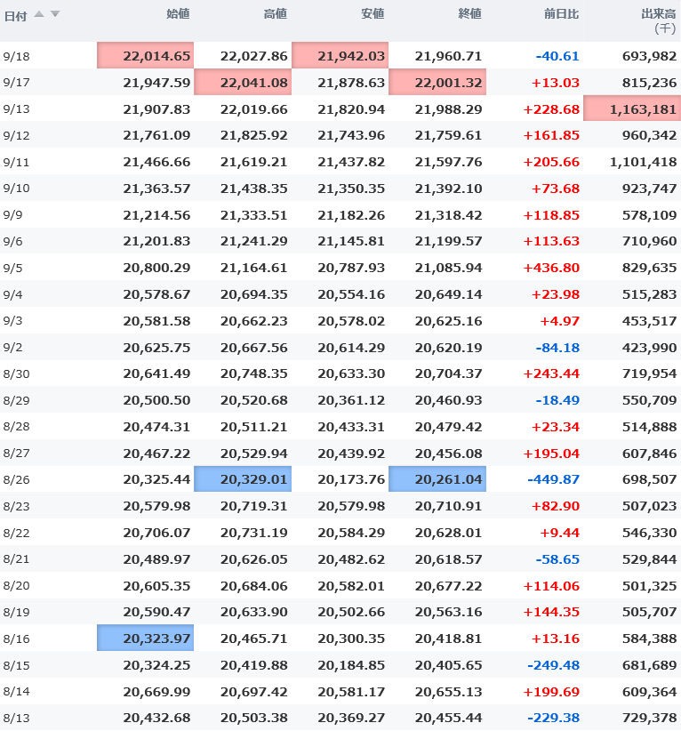Screen dimensions: 681x731
Task: Select the blue highlighted close 20,261.04
Action: [437, 478]
